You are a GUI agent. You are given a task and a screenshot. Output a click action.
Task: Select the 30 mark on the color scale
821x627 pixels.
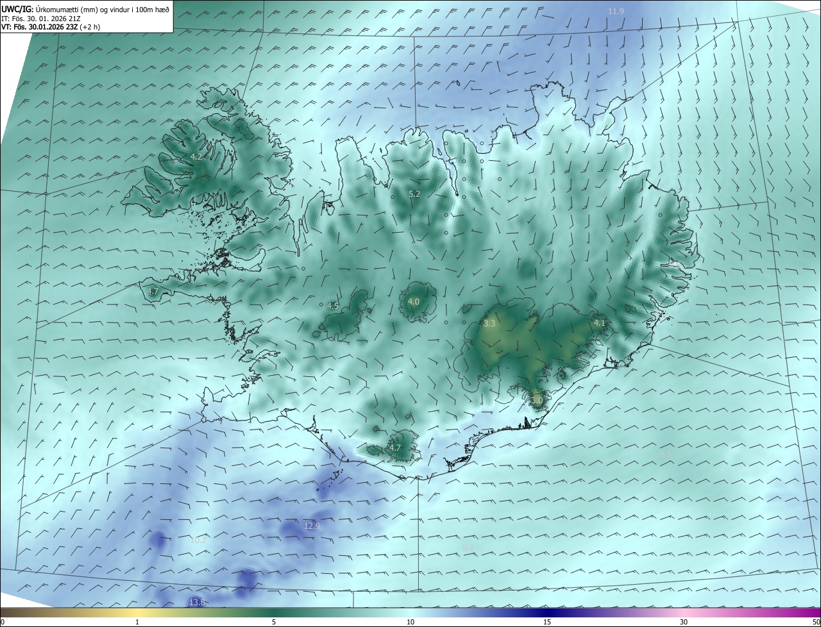(684, 622)
